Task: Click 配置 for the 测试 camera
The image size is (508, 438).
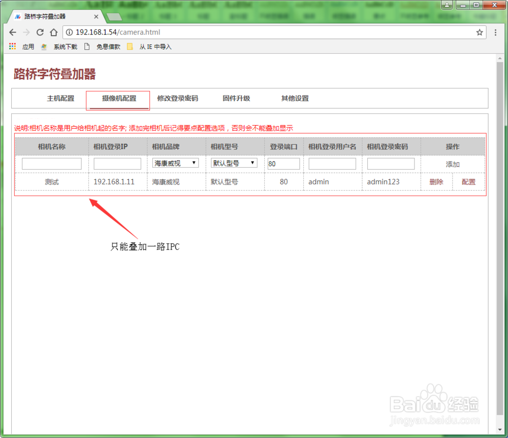Action: click(x=468, y=182)
